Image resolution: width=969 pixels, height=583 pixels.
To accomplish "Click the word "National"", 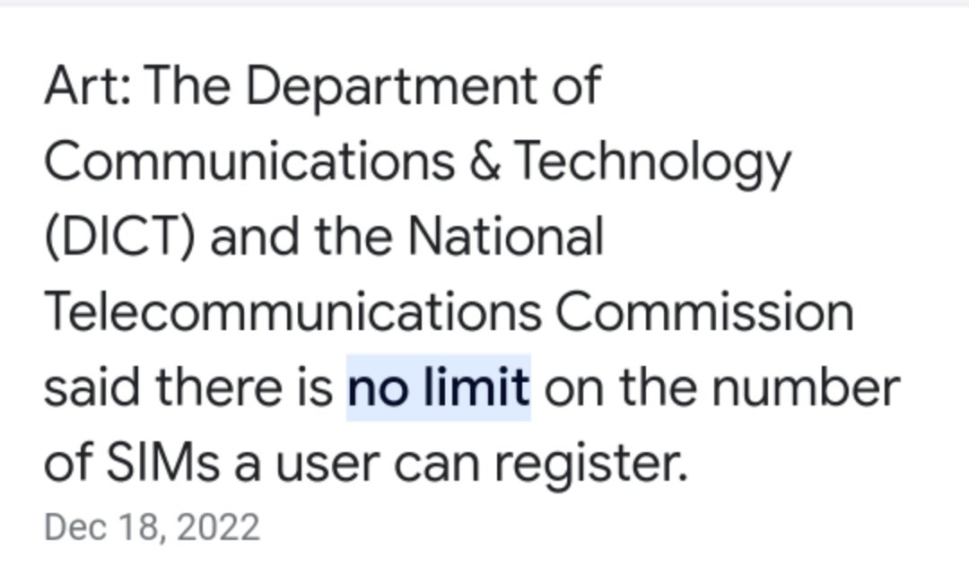I will pyautogui.click(x=505, y=237).
